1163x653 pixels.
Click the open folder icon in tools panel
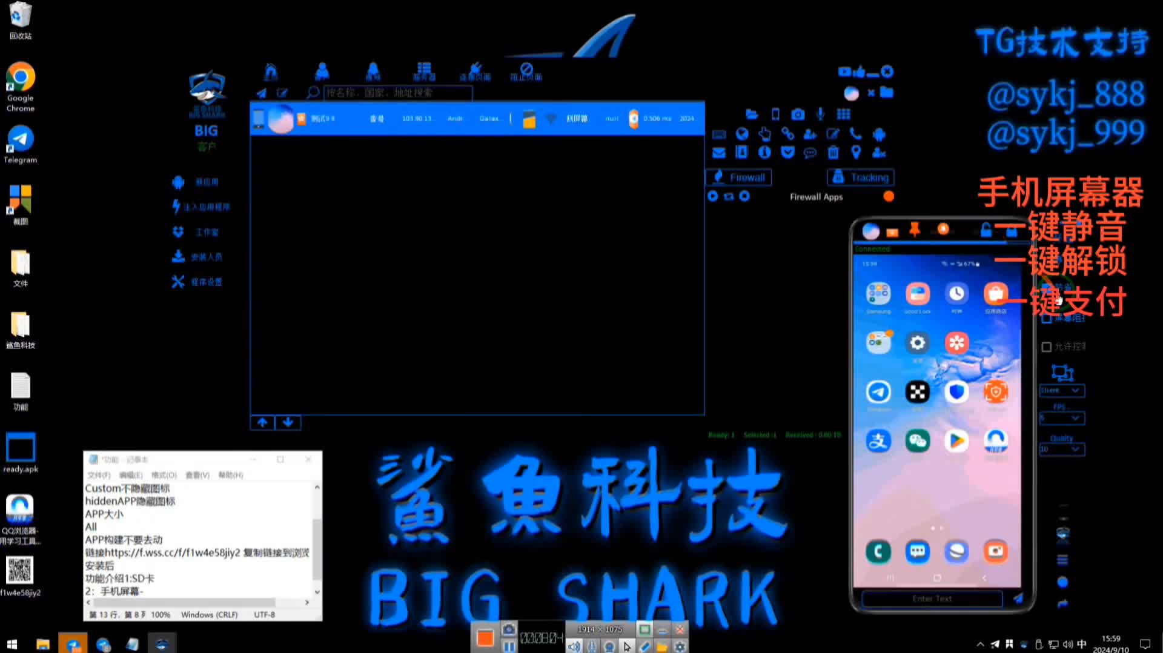click(752, 114)
